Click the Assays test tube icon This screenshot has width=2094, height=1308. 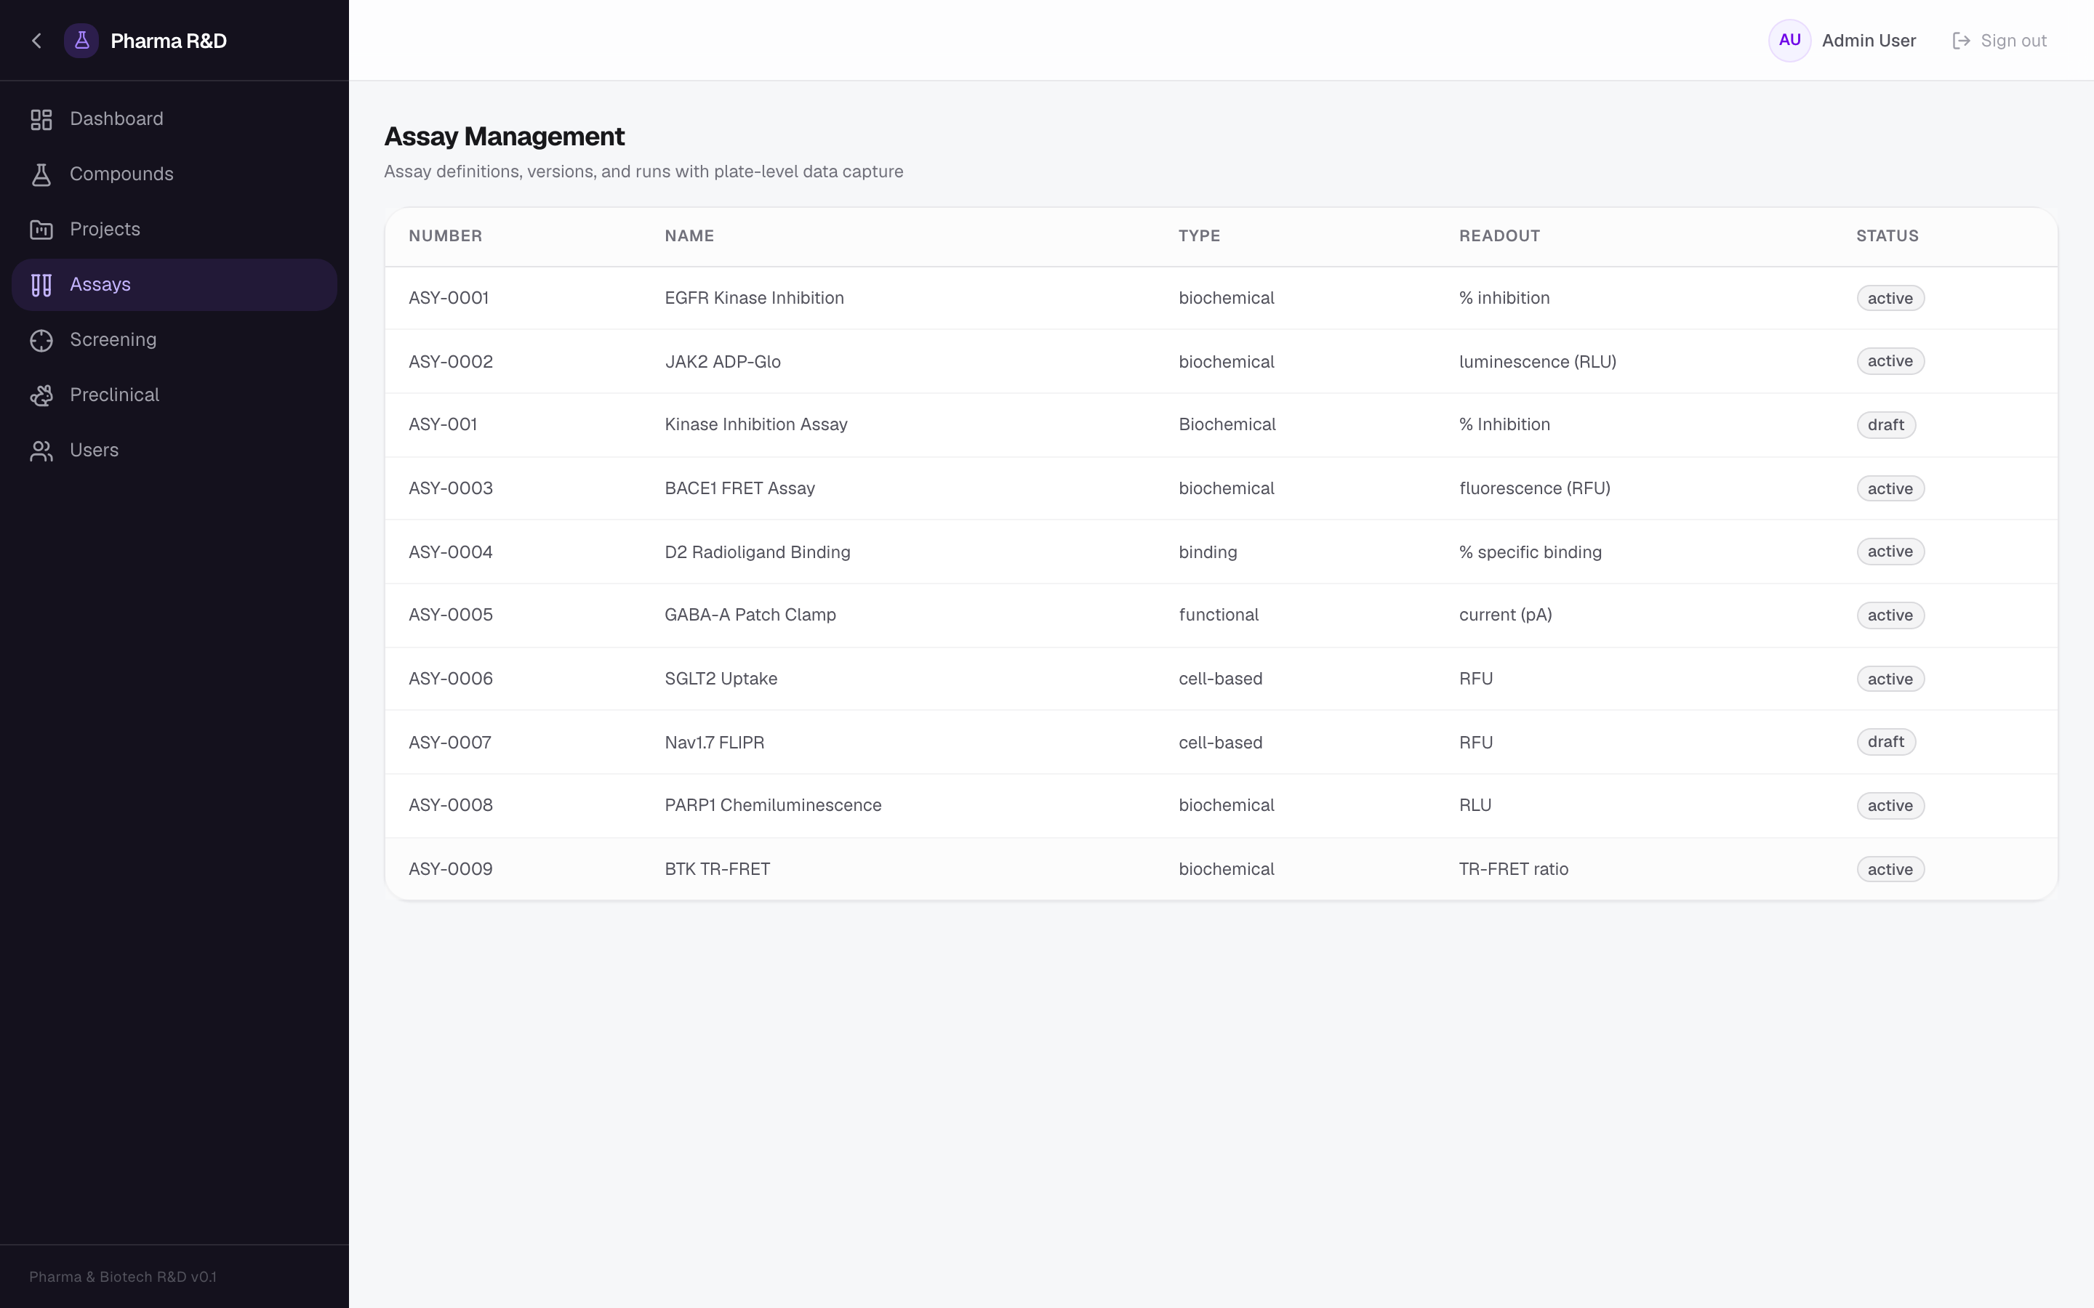(41, 285)
